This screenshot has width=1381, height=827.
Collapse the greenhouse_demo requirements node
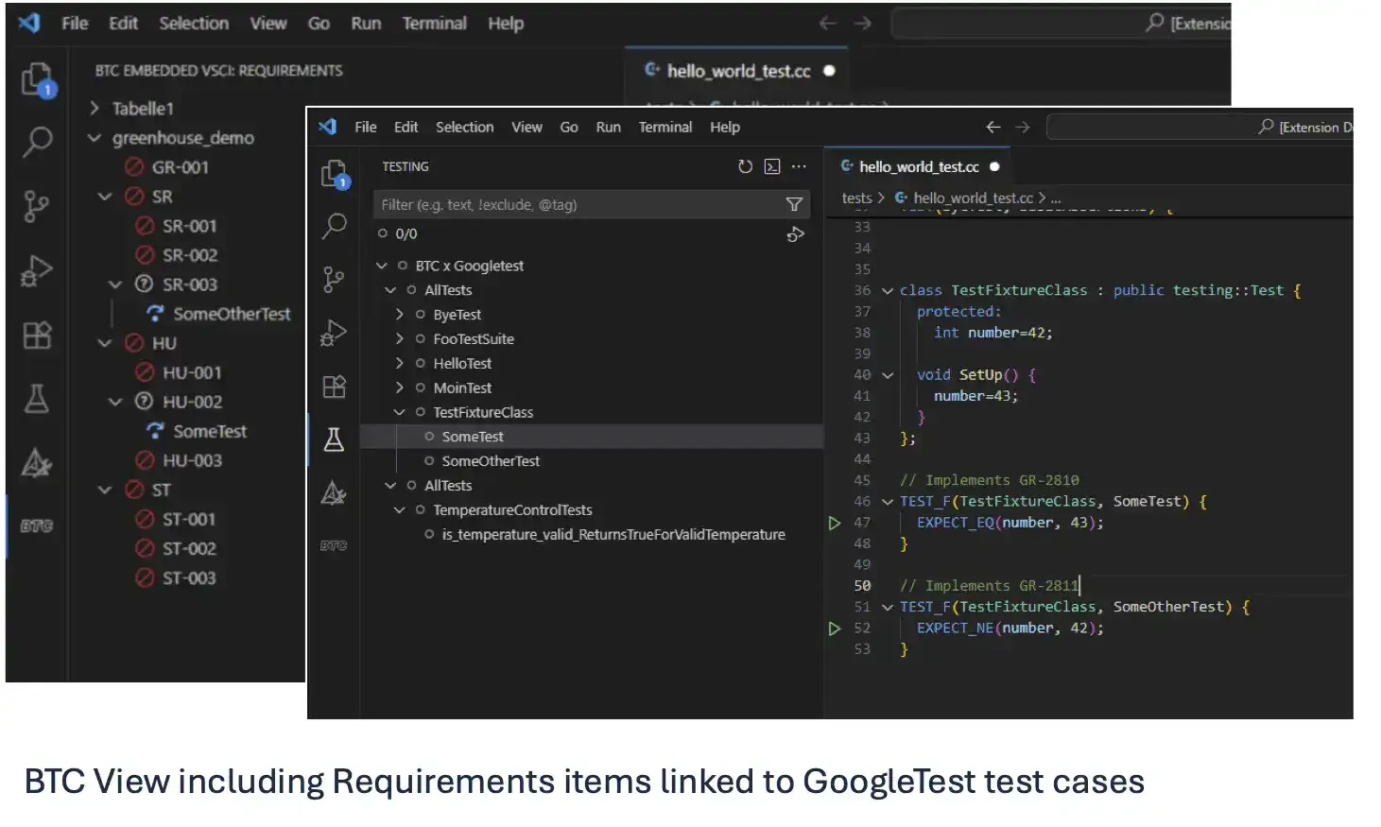[95, 138]
